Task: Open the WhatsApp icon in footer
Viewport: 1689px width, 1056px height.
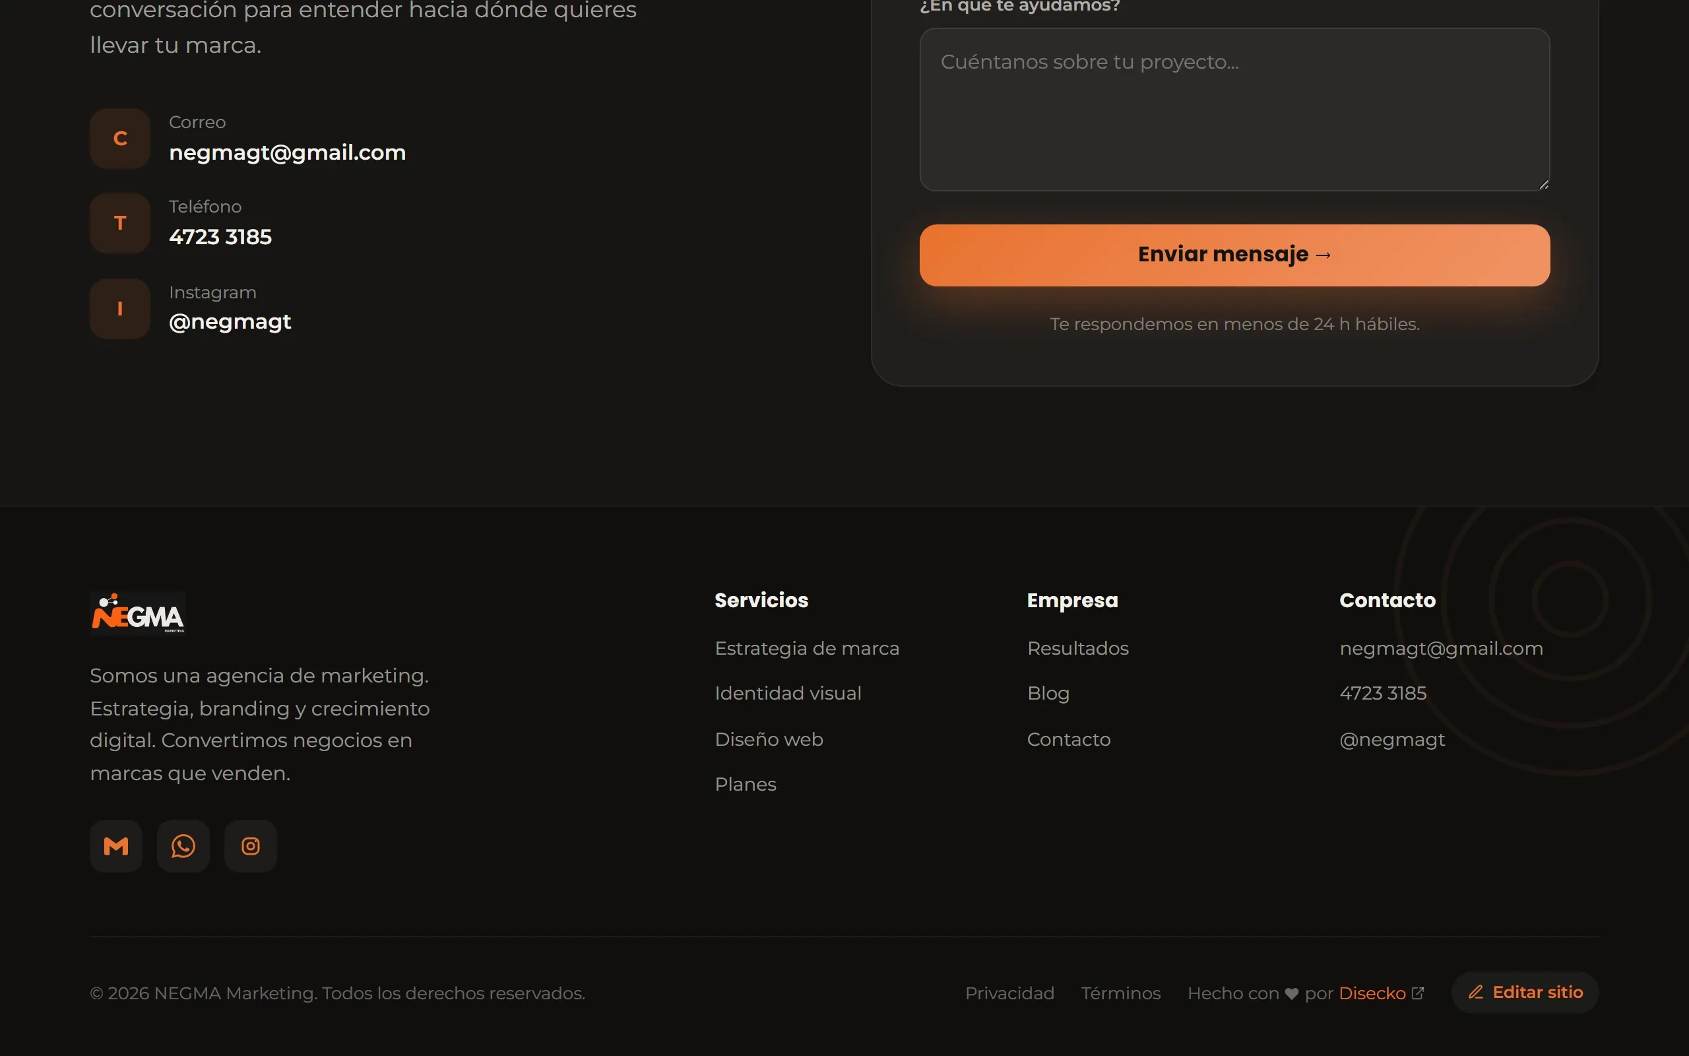Action: click(x=183, y=845)
